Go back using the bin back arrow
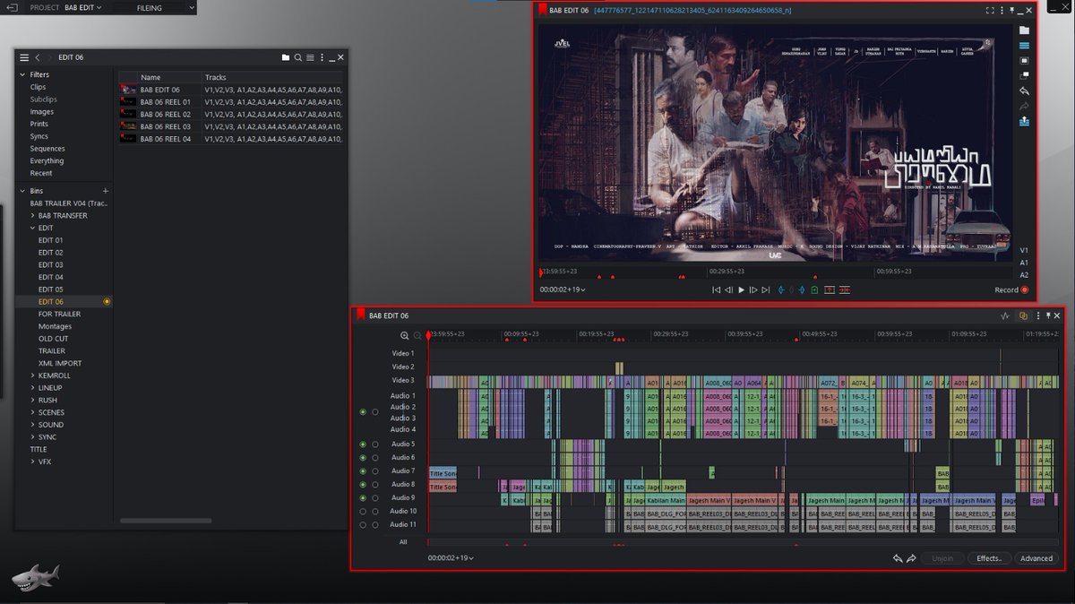The image size is (1075, 604). tap(38, 57)
